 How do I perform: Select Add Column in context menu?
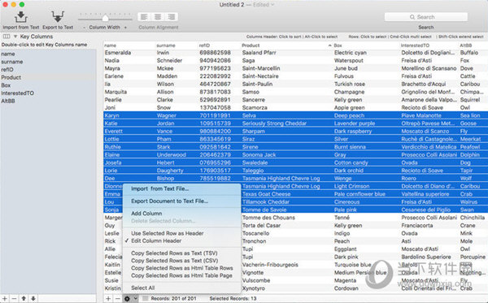pyautogui.click(x=146, y=213)
